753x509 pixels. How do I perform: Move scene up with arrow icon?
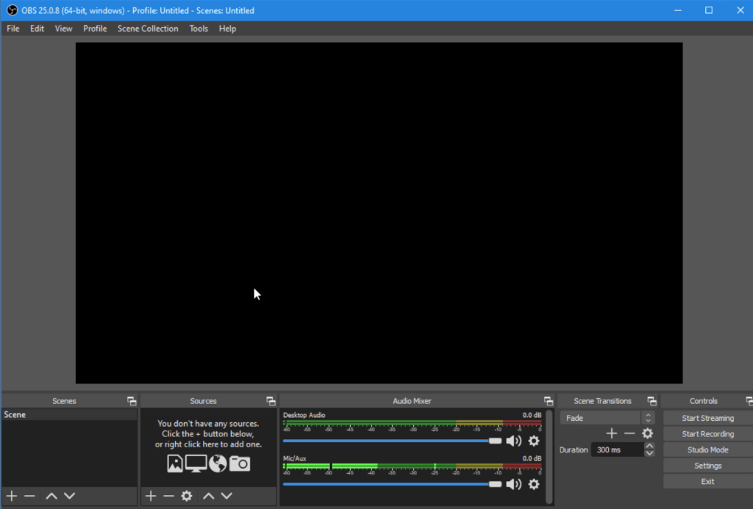[x=51, y=496]
